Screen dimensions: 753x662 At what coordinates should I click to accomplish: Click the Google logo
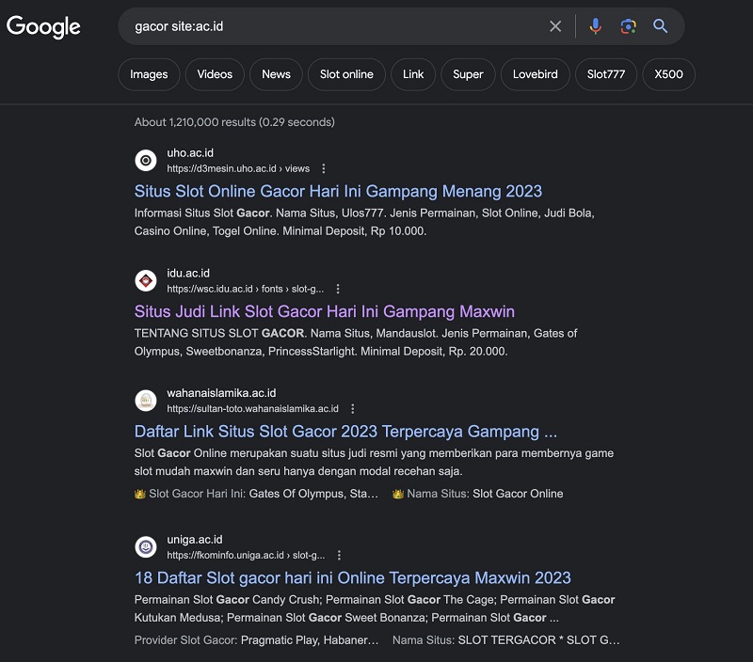[x=43, y=27]
